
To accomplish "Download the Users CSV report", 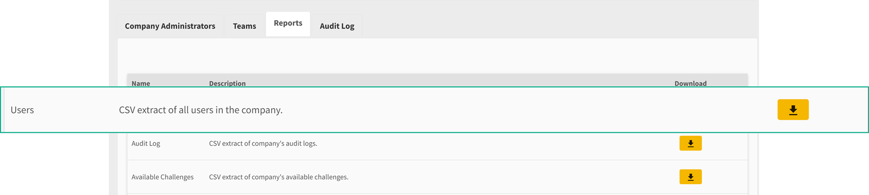I will point(793,110).
